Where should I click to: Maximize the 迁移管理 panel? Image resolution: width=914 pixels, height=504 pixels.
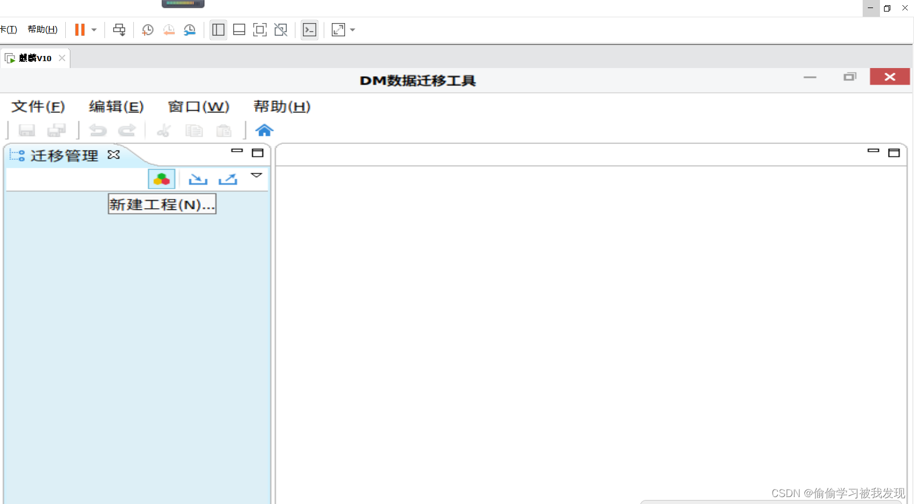coord(258,153)
